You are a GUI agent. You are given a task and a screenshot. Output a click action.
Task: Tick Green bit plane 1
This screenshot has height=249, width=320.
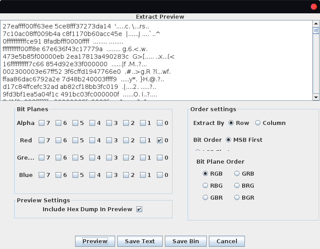pyautogui.click(x=143, y=157)
